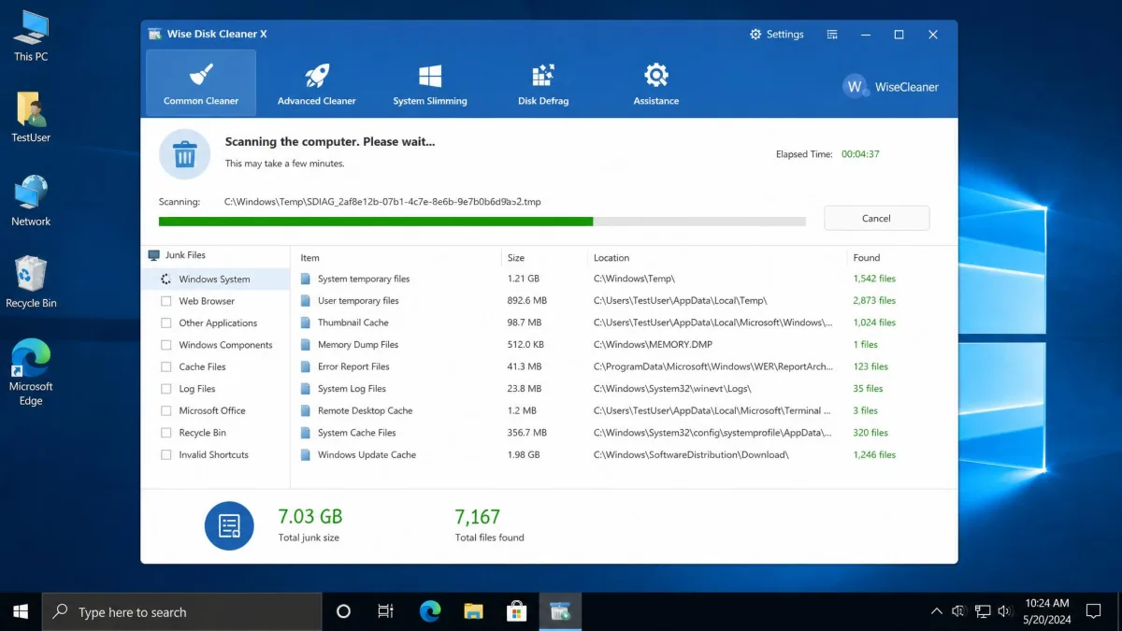Viewport: 1122px width, 631px height.
Task: Check the Recycle Bin category checkbox
Action: click(166, 433)
